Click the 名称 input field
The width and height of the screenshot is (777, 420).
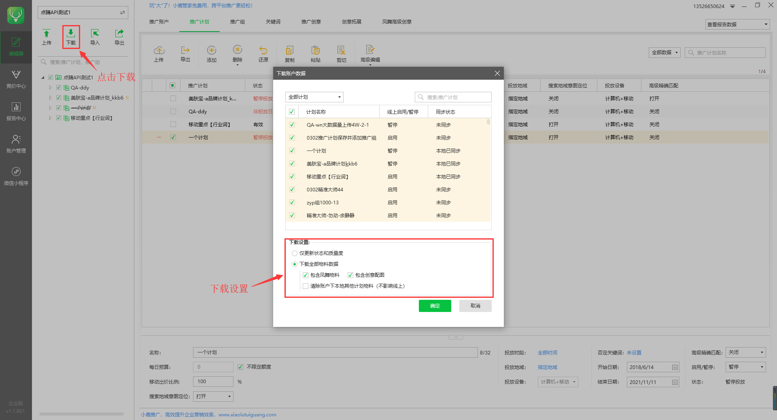tap(335, 352)
